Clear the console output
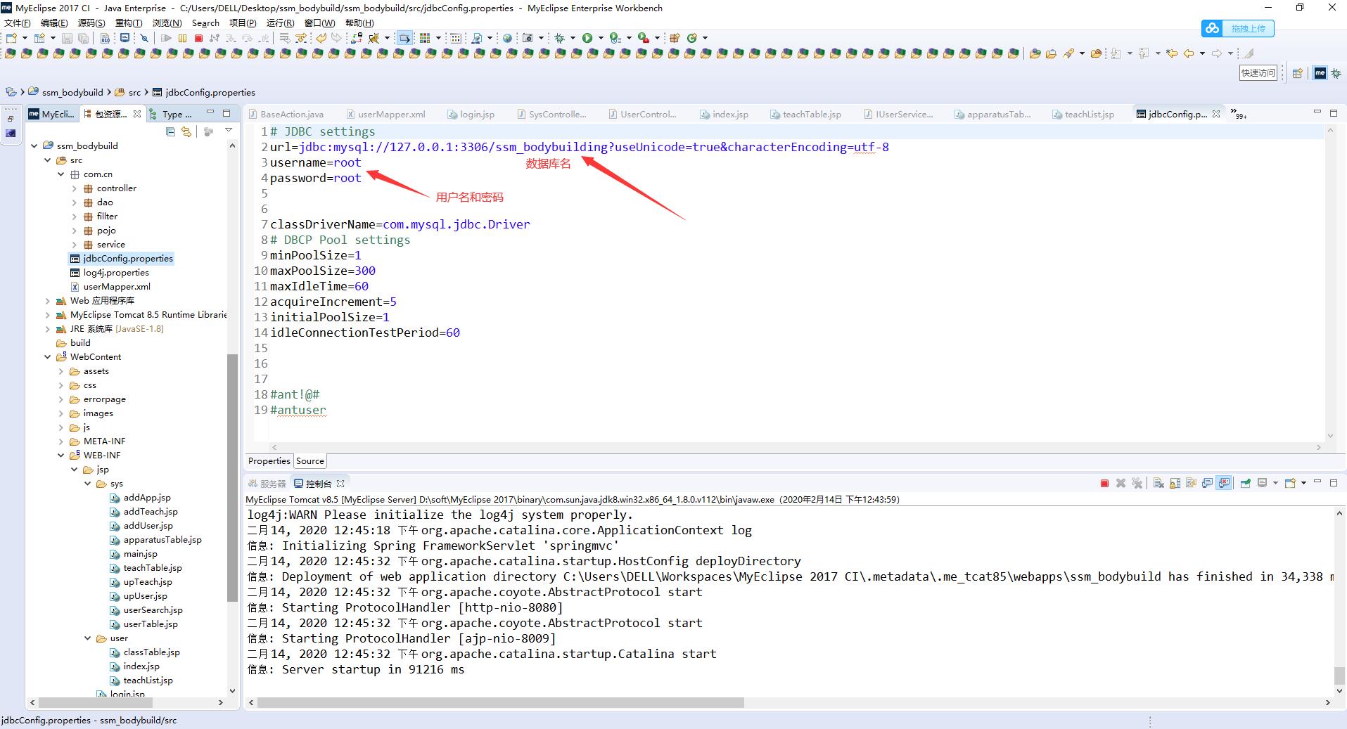Viewport: 1347px width, 729px height. click(1158, 483)
